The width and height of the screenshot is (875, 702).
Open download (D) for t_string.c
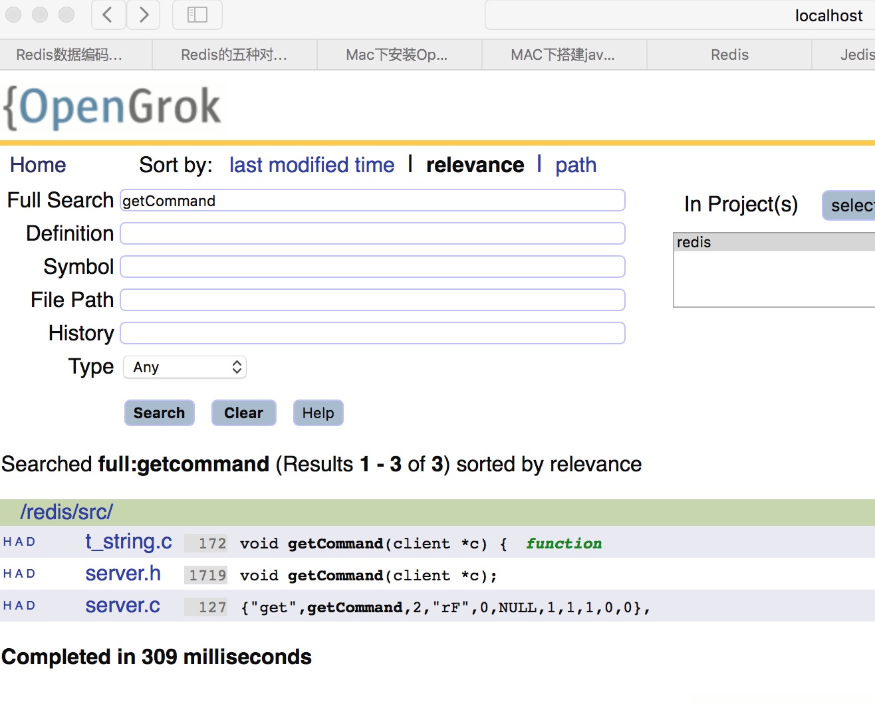pyautogui.click(x=31, y=542)
